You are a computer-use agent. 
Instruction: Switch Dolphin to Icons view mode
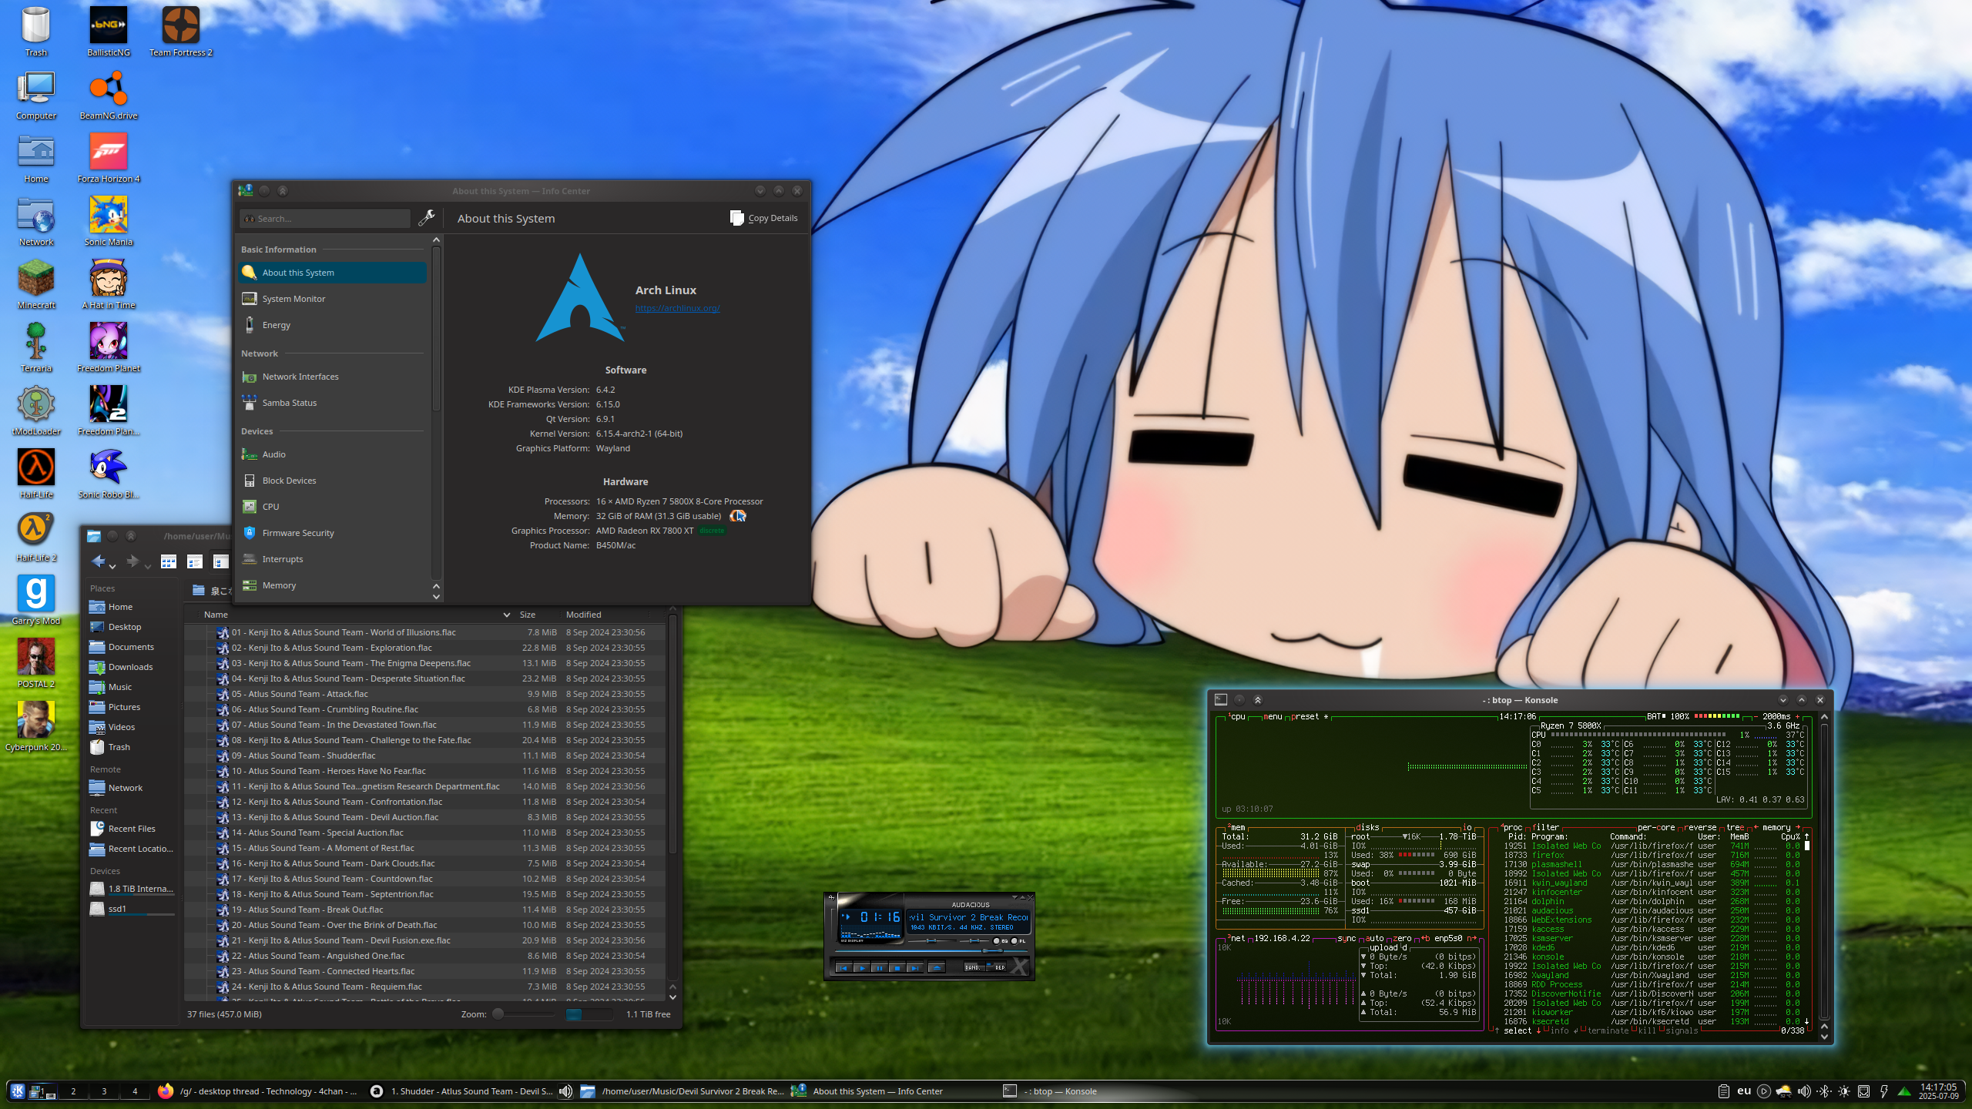(x=169, y=561)
